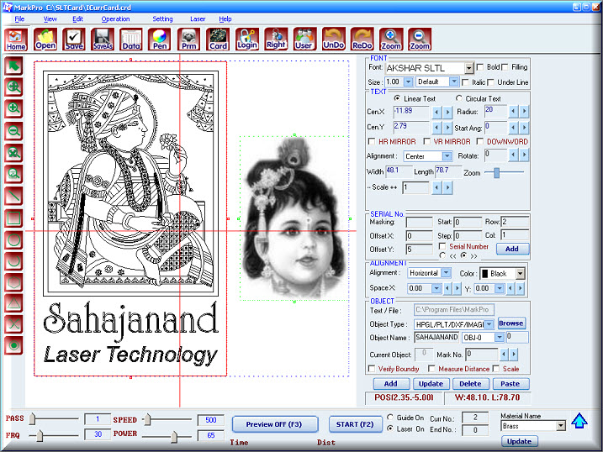Open the Laser menu
The width and height of the screenshot is (603, 452).
pyautogui.click(x=198, y=18)
